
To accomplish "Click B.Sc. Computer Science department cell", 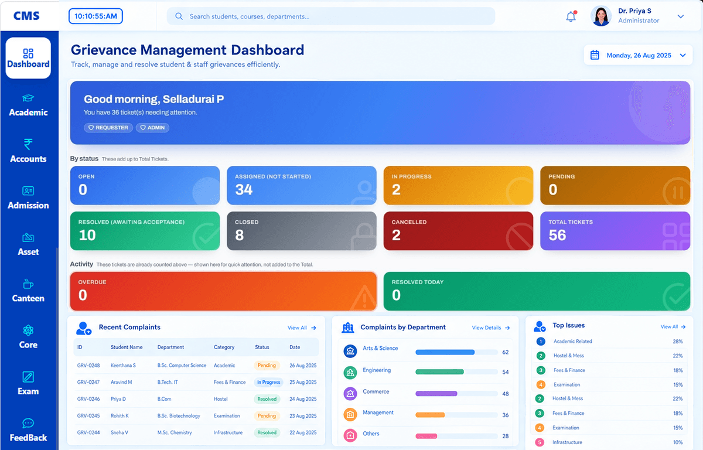I will 182,366.
